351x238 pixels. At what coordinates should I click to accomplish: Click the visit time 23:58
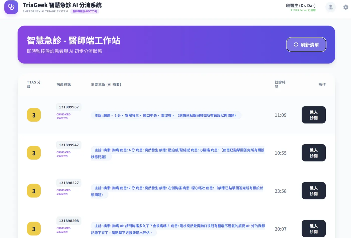281,191
